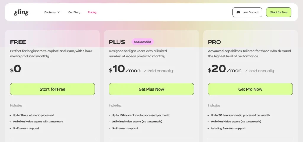Click the FREE plan heading
Screen dimensions: 303x142
click(18, 42)
